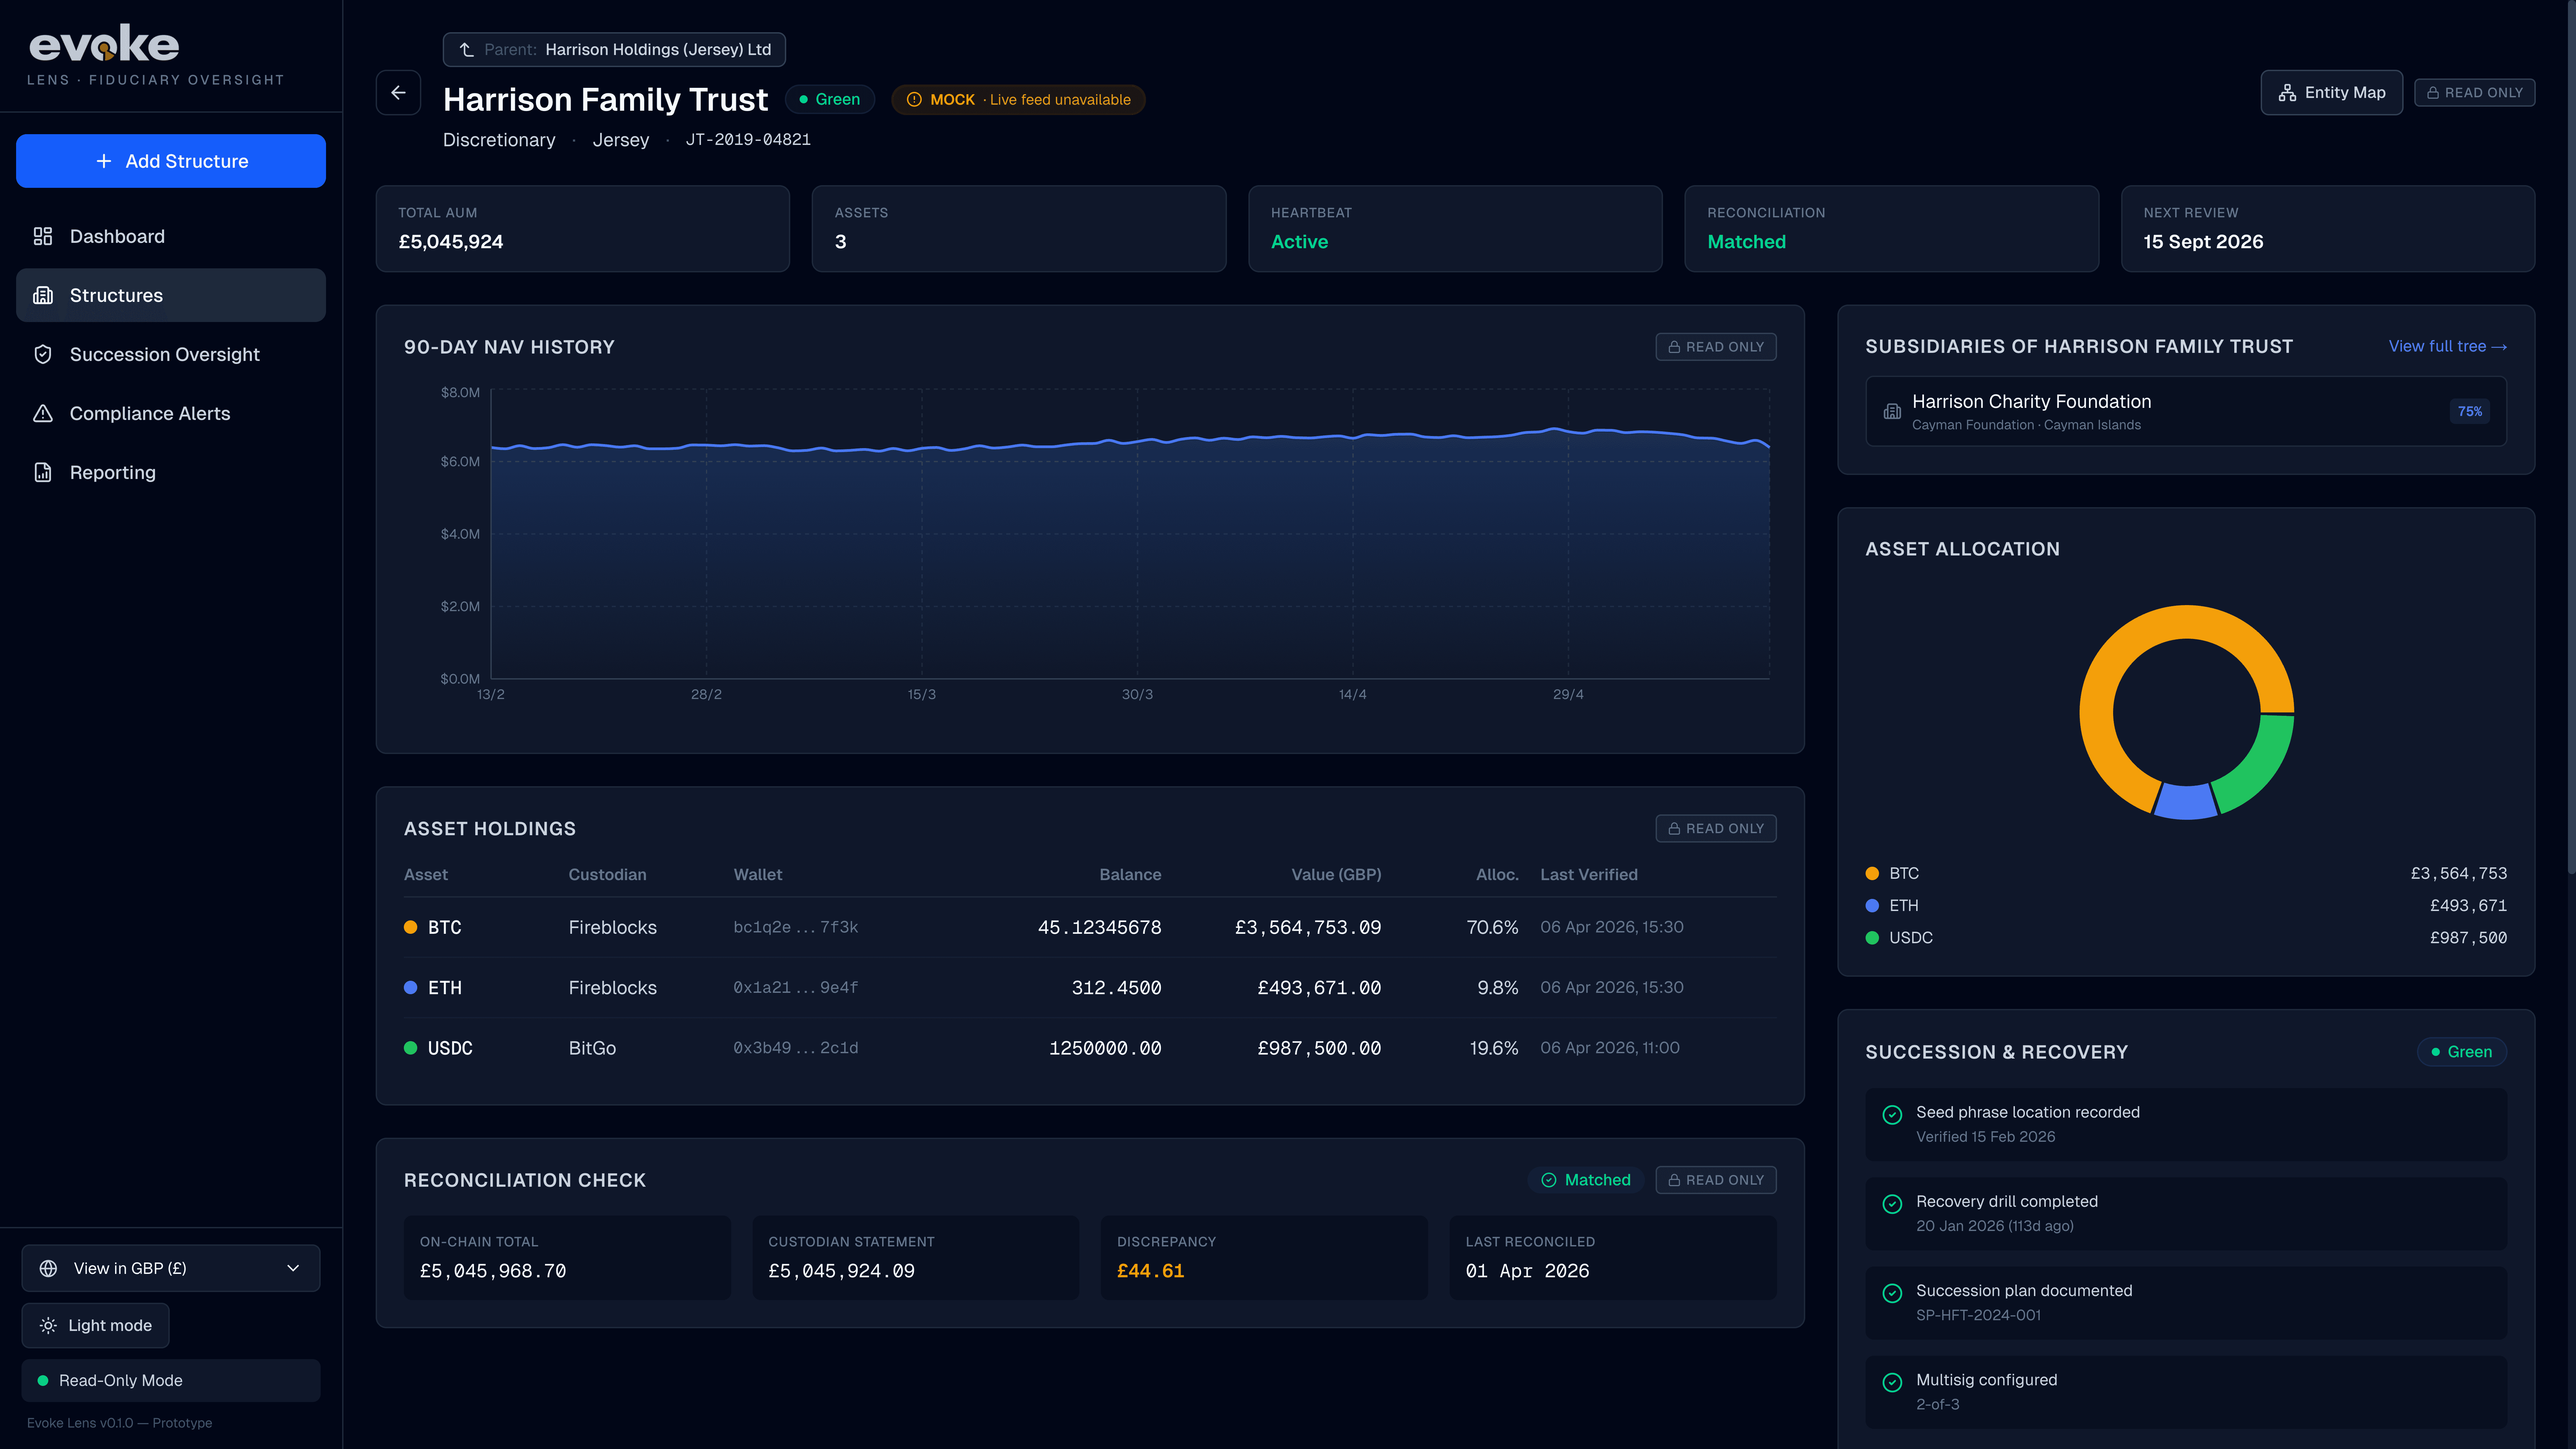Click the Succession & Recovery Green badge
This screenshot has width=2576, height=1449.
pos(2462,1052)
